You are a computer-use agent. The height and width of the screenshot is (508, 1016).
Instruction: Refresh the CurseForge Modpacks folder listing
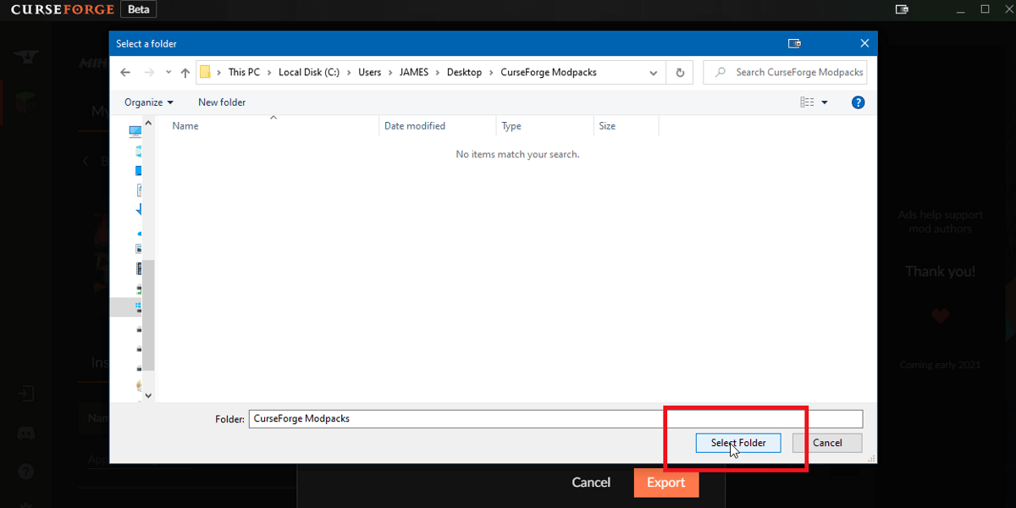point(679,73)
